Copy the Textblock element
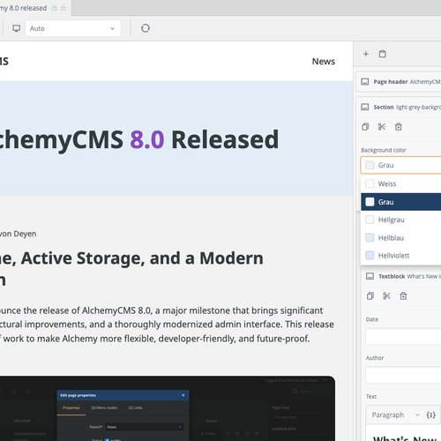 [370, 295]
